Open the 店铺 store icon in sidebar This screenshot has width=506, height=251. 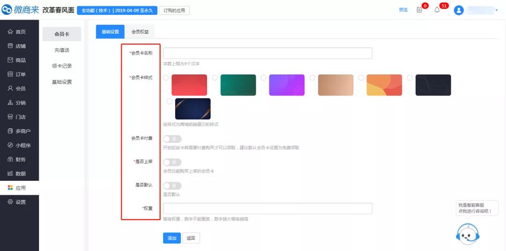click(10, 46)
